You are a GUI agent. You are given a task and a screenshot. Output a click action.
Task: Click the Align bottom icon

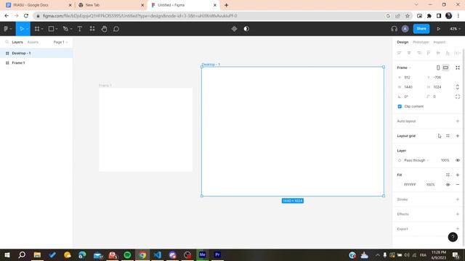coord(448,53)
